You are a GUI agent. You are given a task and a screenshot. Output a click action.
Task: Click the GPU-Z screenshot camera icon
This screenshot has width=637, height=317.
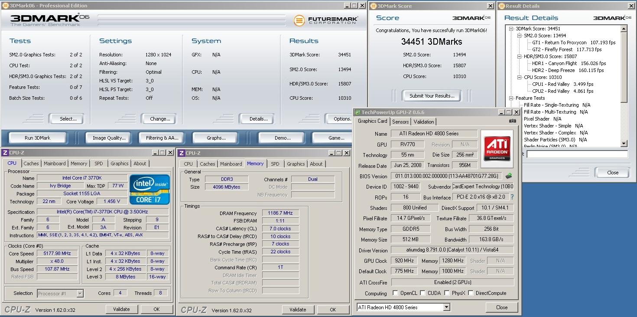(x=512, y=121)
